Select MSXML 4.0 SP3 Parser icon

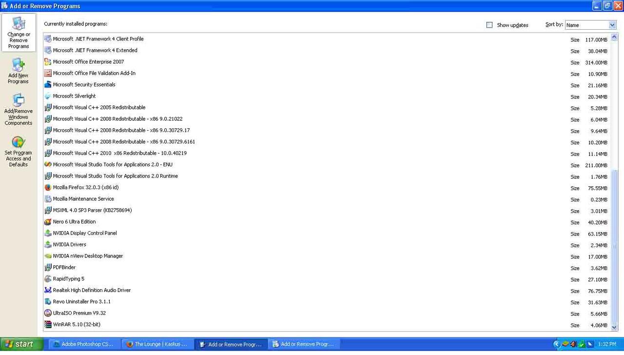[x=48, y=210]
